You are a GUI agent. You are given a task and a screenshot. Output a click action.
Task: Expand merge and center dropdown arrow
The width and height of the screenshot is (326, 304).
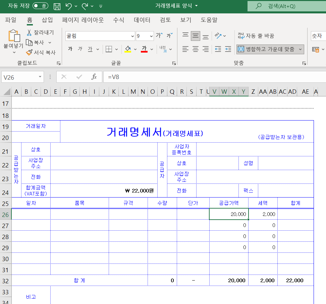coord(300,50)
